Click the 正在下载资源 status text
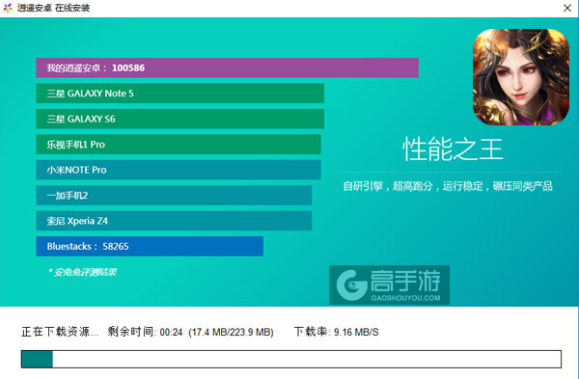This screenshot has height=379, width=579. tap(60, 332)
